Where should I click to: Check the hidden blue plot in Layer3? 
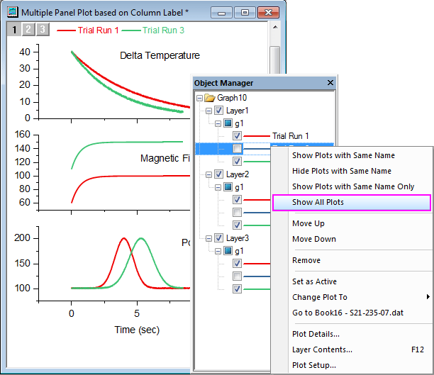[x=237, y=276]
